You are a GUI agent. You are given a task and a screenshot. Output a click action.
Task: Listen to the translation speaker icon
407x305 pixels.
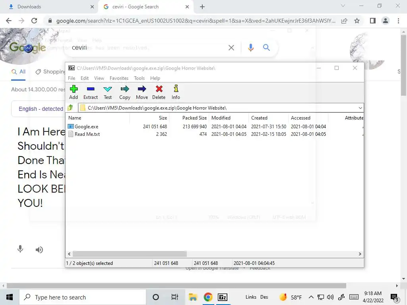[x=39, y=250]
